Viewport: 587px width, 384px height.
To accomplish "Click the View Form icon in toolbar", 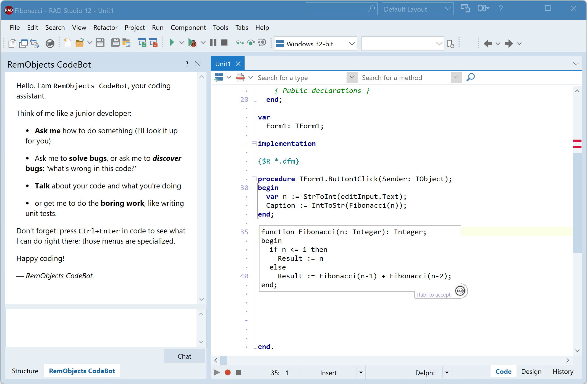I will click(x=24, y=43).
